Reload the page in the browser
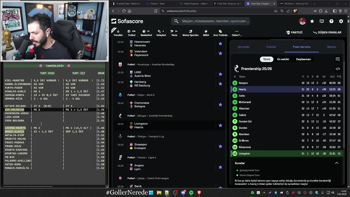This screenshot has width=350, height=197. click(124, 11)
